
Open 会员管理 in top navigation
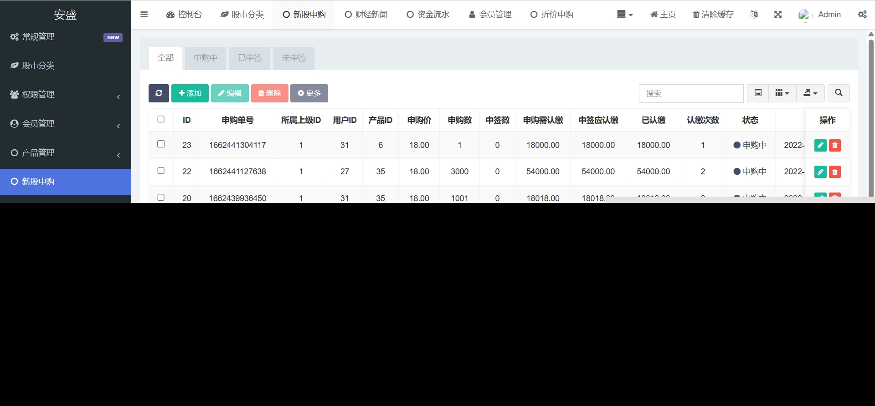coord(490,15)
